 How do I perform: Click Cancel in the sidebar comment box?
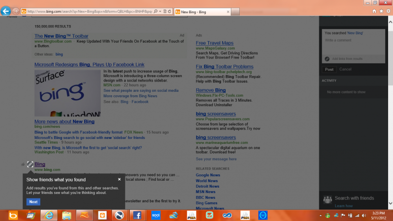345,69
